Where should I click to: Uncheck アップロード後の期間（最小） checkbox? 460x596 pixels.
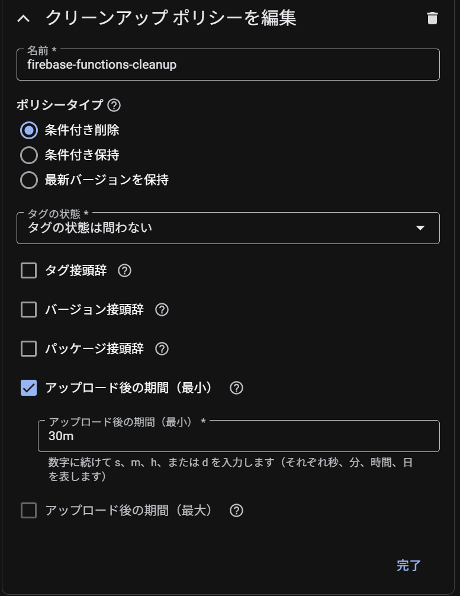[29, 388]
